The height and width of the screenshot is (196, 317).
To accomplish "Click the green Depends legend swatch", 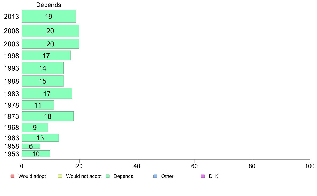I will [108, 176].
